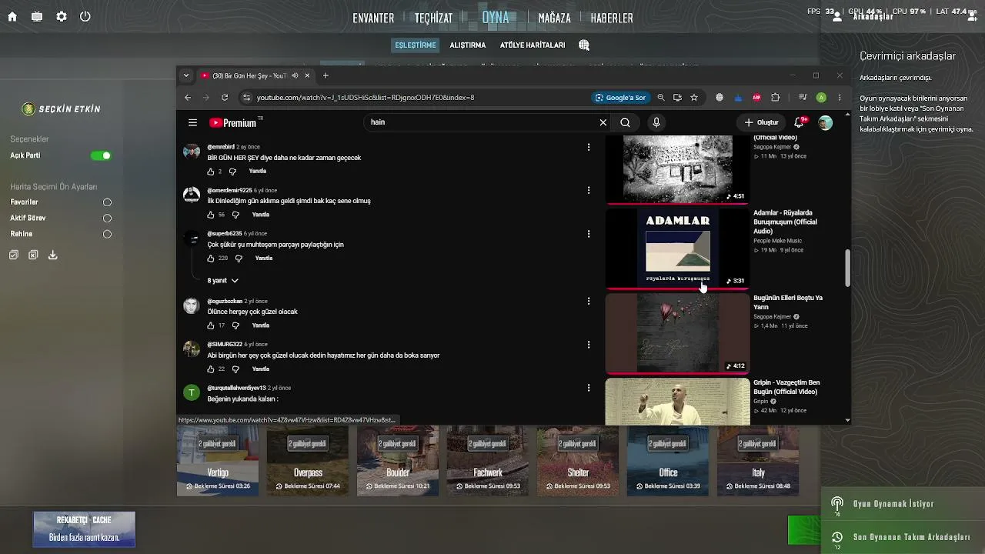Switch to the ALIŞTIRMA tab

pyautogui.click(x=468, y=45)
